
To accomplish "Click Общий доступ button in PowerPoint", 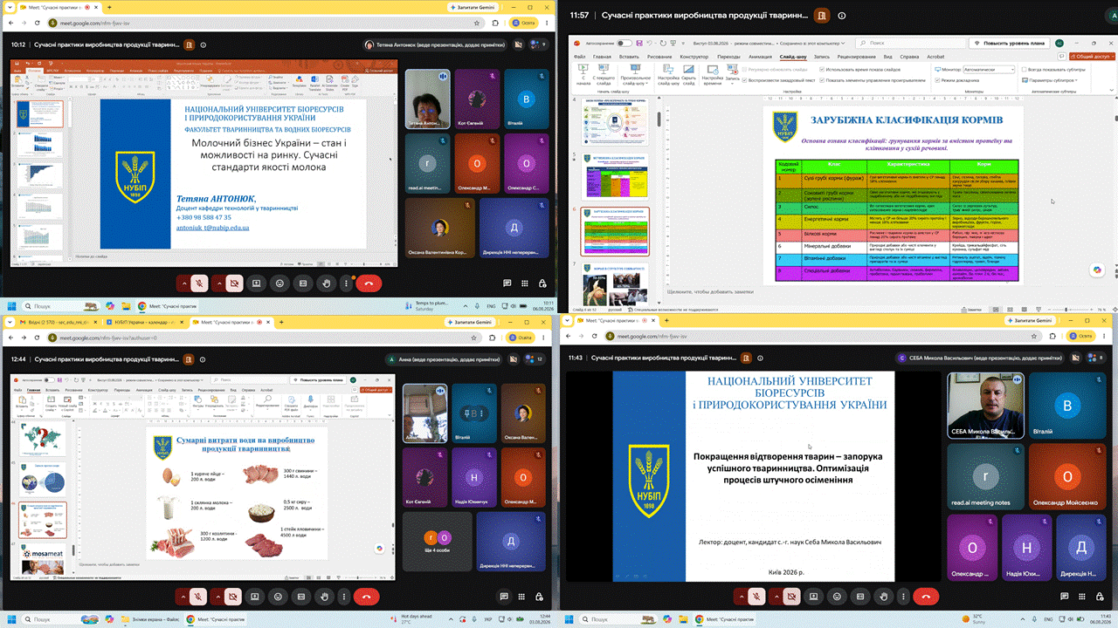I will pos(1092,57).
